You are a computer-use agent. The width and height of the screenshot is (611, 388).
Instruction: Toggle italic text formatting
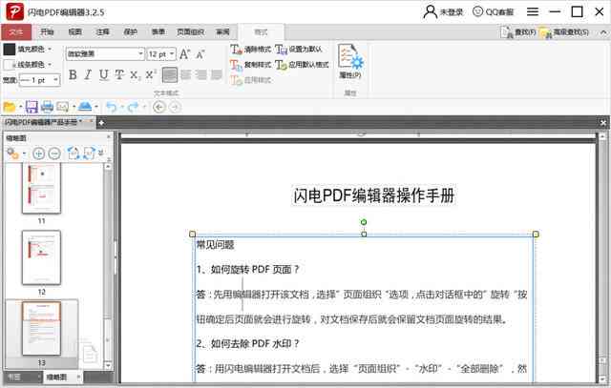coord(88,74)
